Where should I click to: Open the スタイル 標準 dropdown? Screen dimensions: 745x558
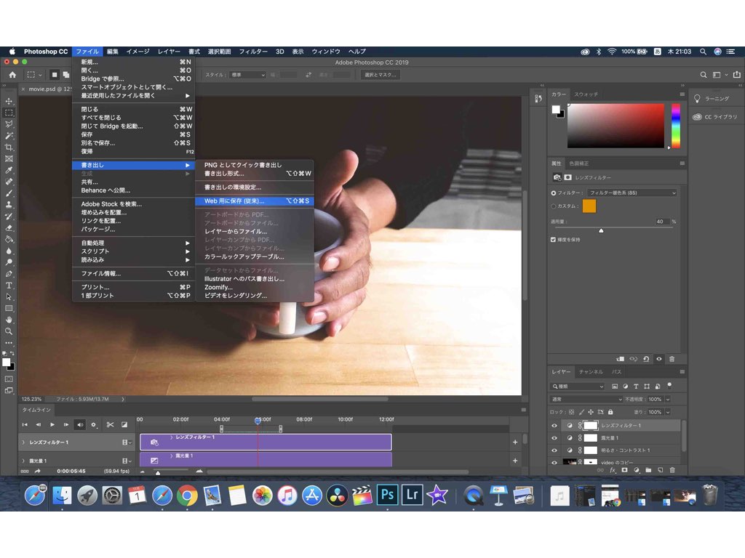click(247, 75)
